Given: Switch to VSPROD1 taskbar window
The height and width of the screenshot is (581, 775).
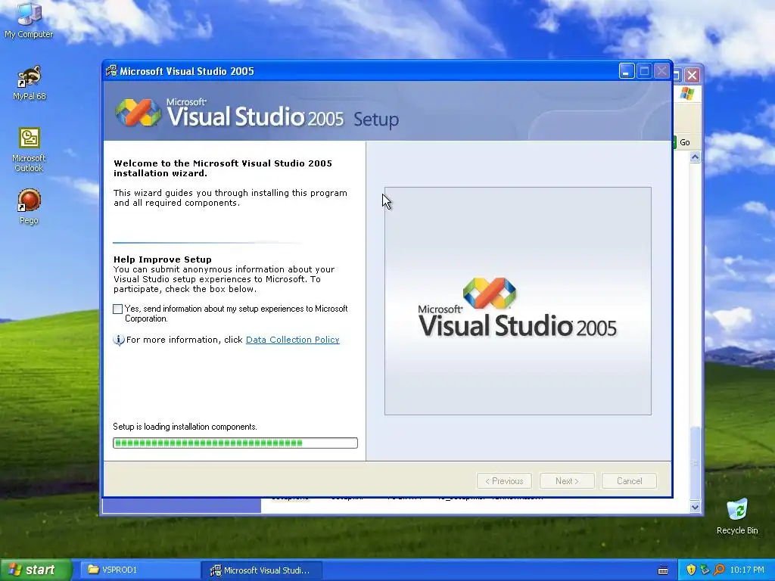Looking at the screenshot, I should tap(139, 570).
